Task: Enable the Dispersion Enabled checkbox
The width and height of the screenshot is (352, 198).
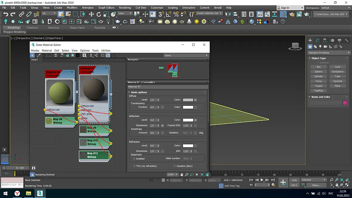Action: click(135, 159)
